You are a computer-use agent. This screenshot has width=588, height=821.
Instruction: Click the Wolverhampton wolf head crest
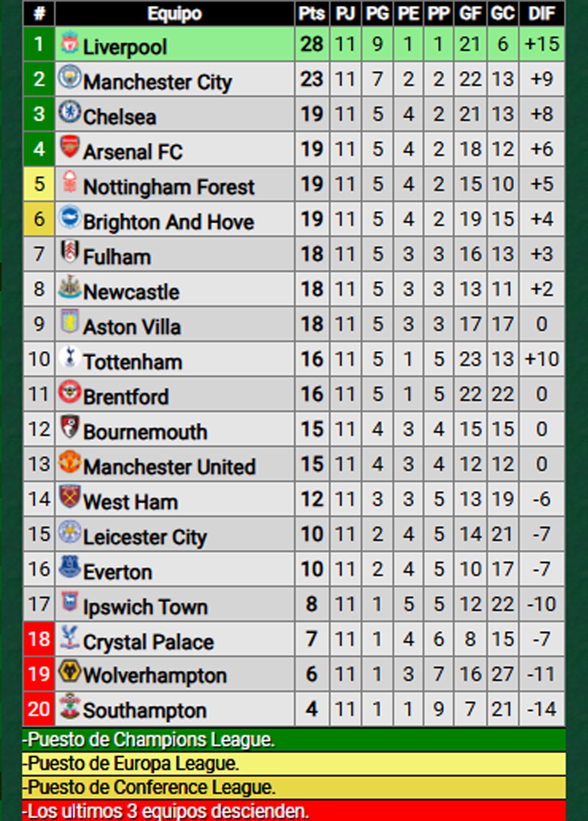70,672
